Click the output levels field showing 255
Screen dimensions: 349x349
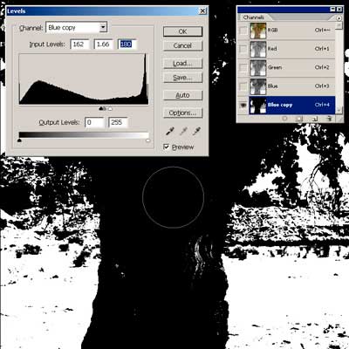118,122
